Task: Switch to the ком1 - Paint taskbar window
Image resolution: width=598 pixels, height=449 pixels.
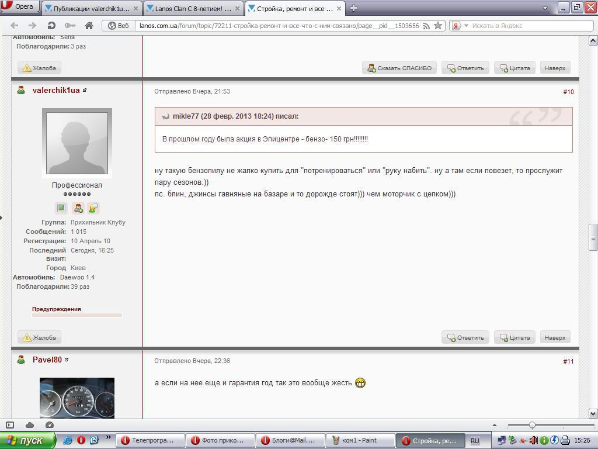Action: (360, 441)
